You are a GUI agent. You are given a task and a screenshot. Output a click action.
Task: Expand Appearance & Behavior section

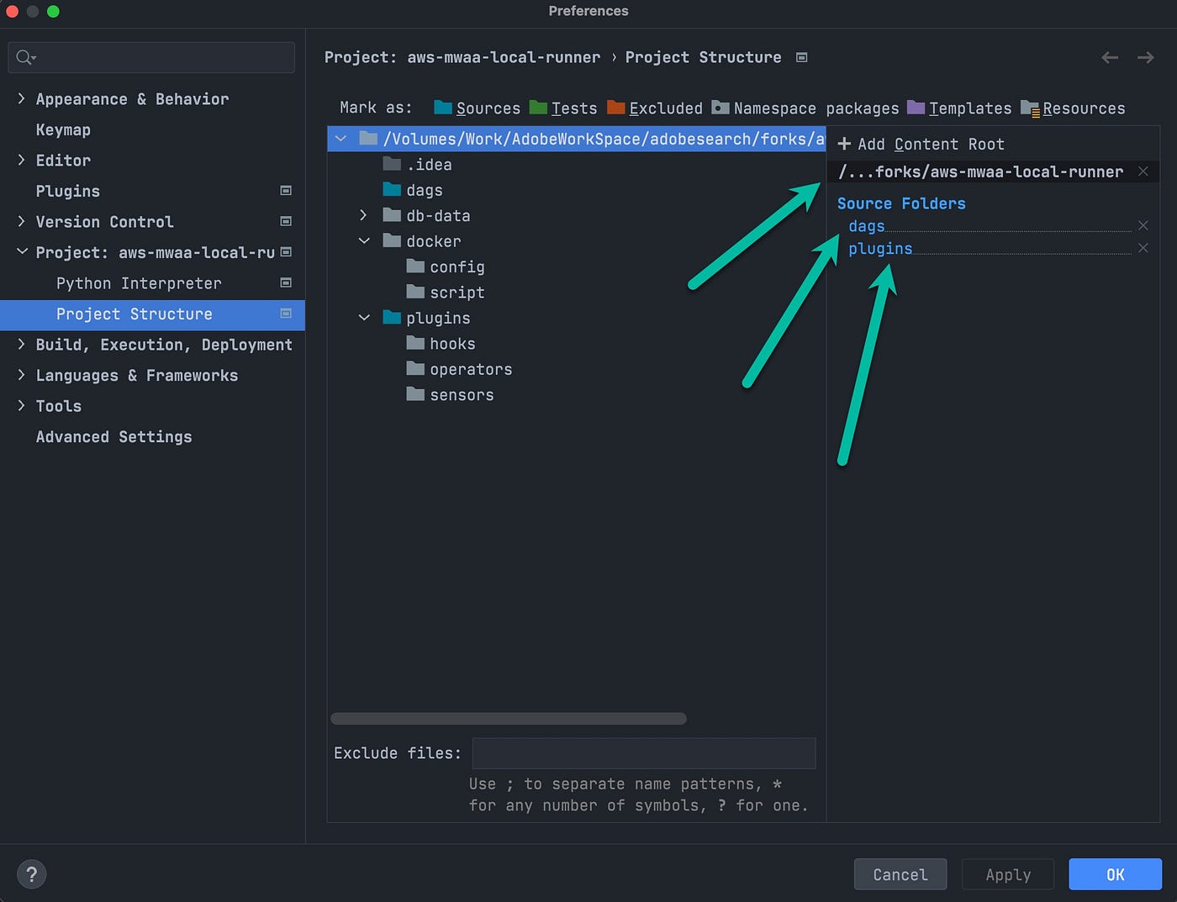(x=21, y=98)
